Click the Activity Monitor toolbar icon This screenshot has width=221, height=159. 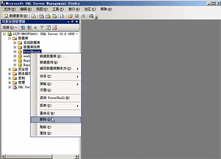pyautogui.click(x=91, y=16)
